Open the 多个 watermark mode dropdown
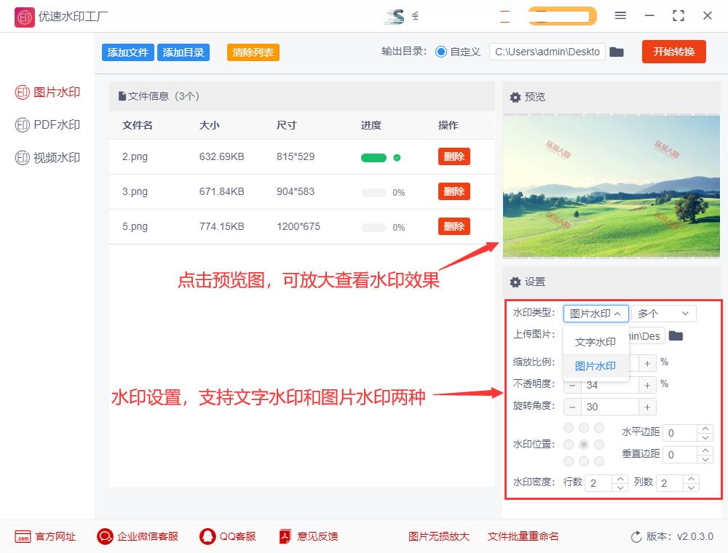The image size is (728, 553). (663, 313)
